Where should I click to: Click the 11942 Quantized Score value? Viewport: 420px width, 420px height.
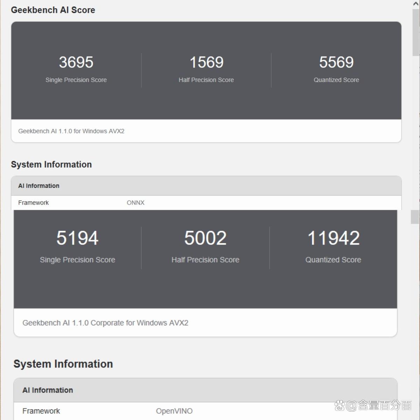point(333,238)
